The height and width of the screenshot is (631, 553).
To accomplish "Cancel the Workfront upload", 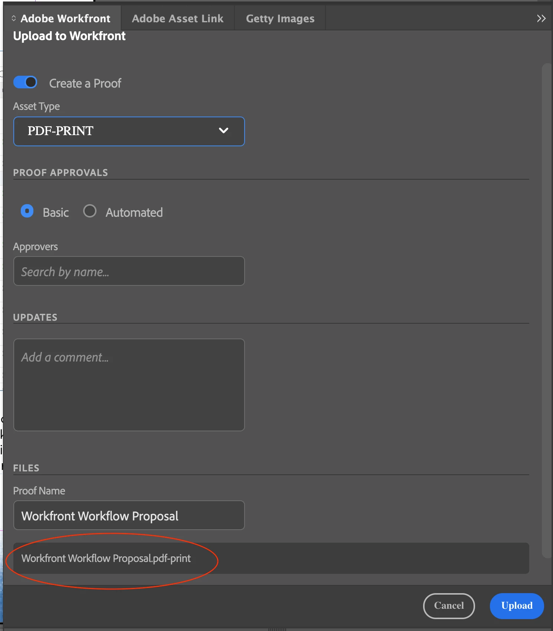I will (x=449, y=606).
